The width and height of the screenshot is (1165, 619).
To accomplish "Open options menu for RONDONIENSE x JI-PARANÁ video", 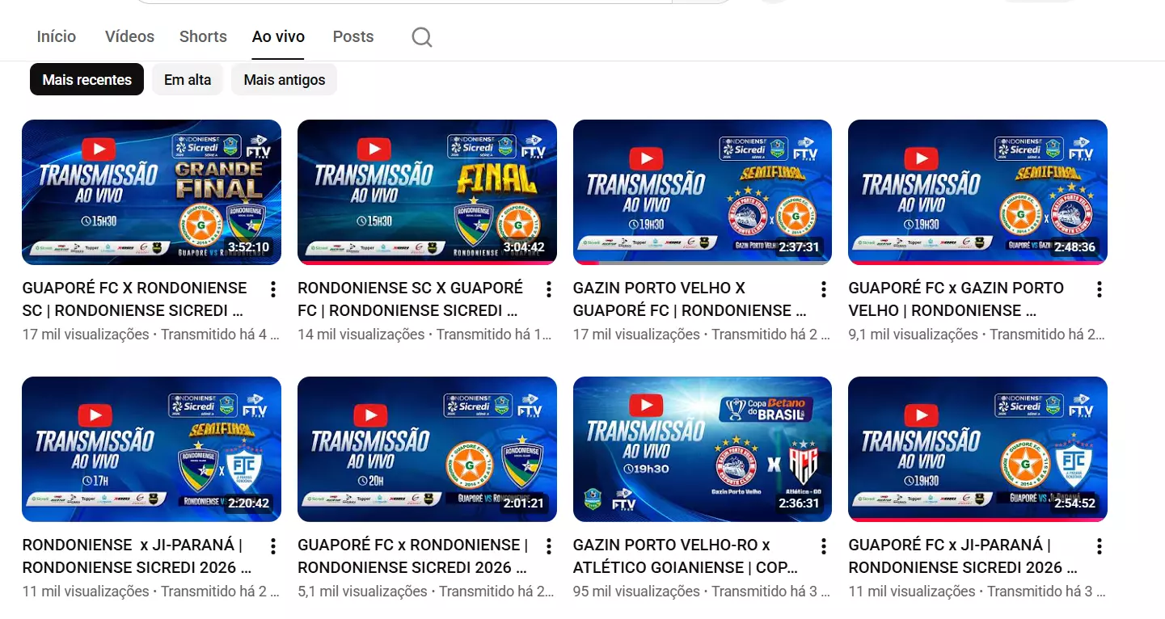I will [273, 546].
